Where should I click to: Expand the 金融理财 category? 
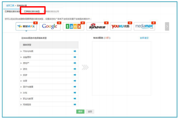click(21, 57)
